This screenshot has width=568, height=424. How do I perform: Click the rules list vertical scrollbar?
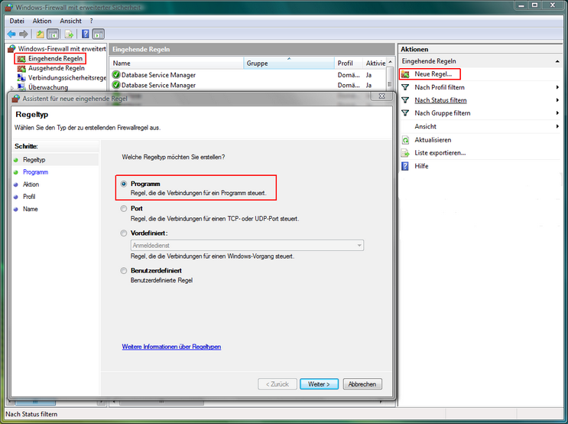(390, 75)
